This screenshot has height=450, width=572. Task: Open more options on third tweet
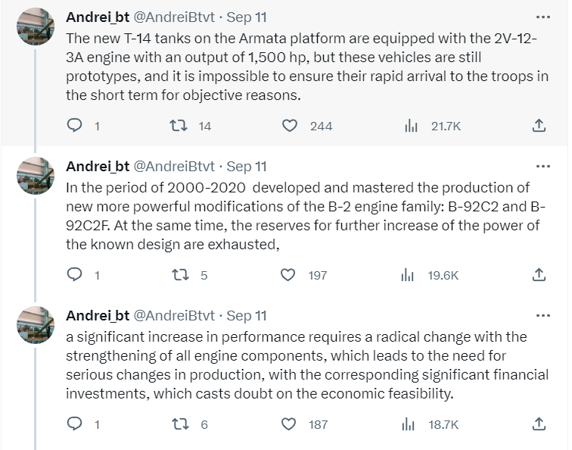(542, 315)
